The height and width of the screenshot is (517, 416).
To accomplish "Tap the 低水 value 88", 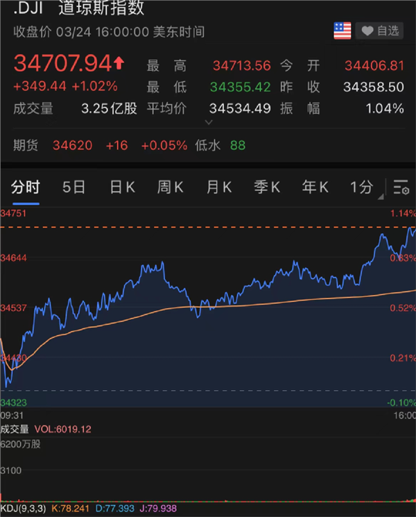I will pyautogui.click(x=238, y=146).
